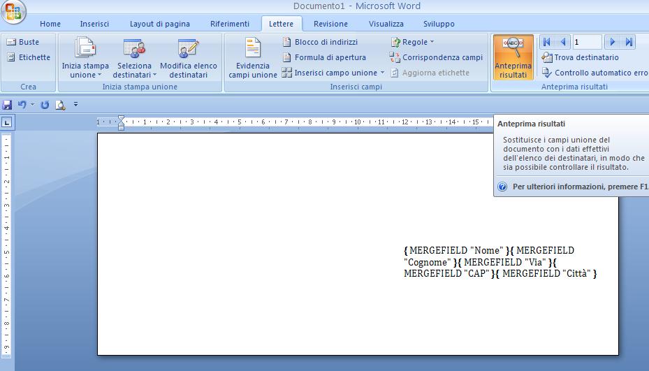Viewport: 649px width, 371px height.
Task: Select the Lettere tab
Action: [x=282, y=24]
